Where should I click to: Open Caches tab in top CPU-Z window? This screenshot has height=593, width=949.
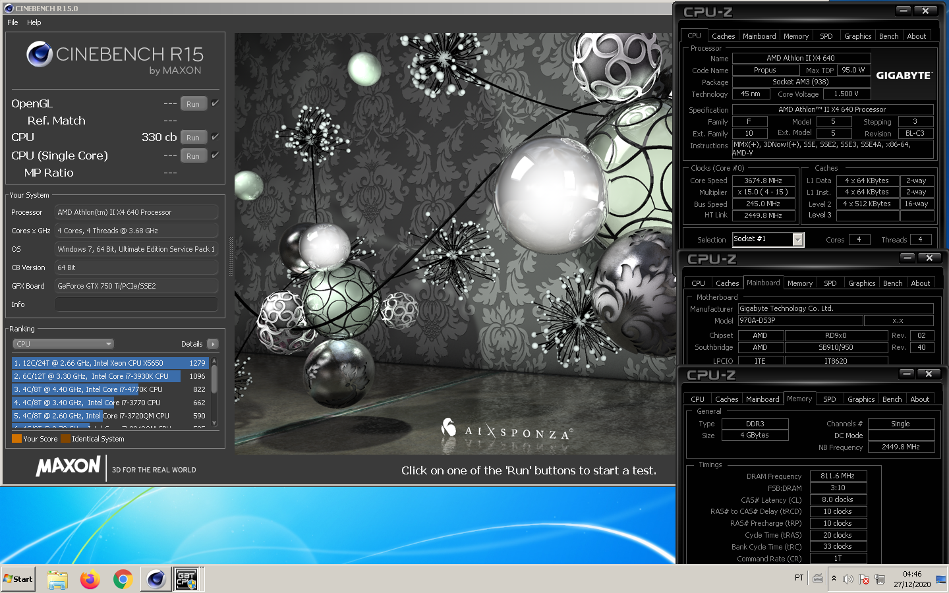point(723,36)
